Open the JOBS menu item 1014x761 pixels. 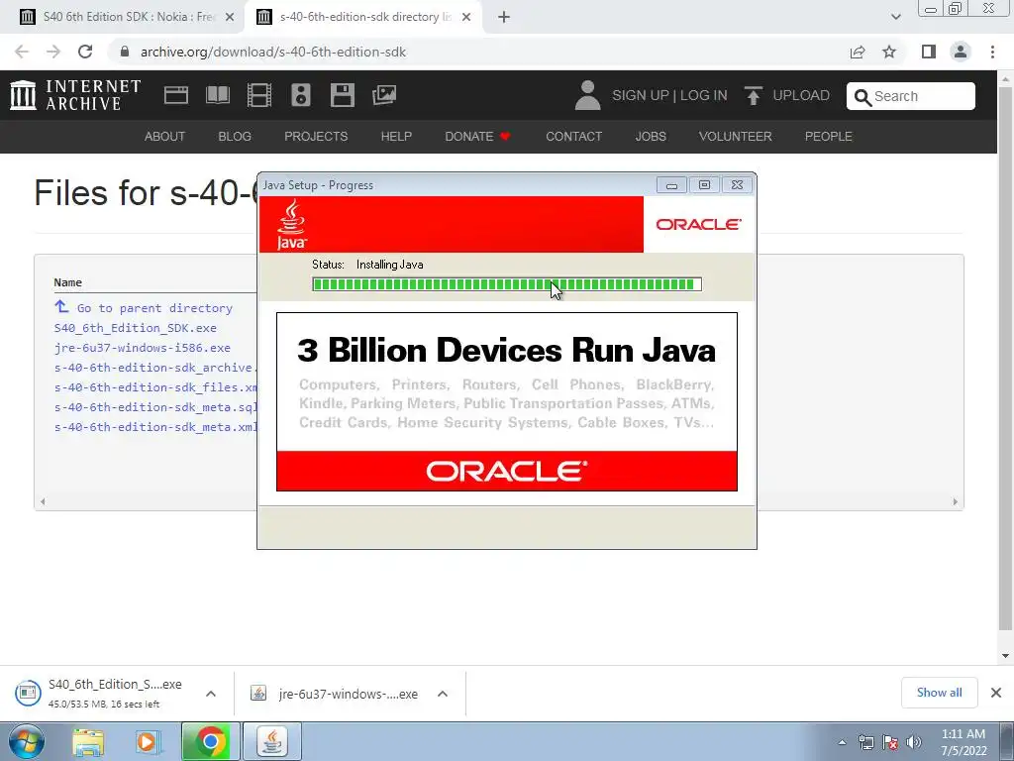[651, 137]
